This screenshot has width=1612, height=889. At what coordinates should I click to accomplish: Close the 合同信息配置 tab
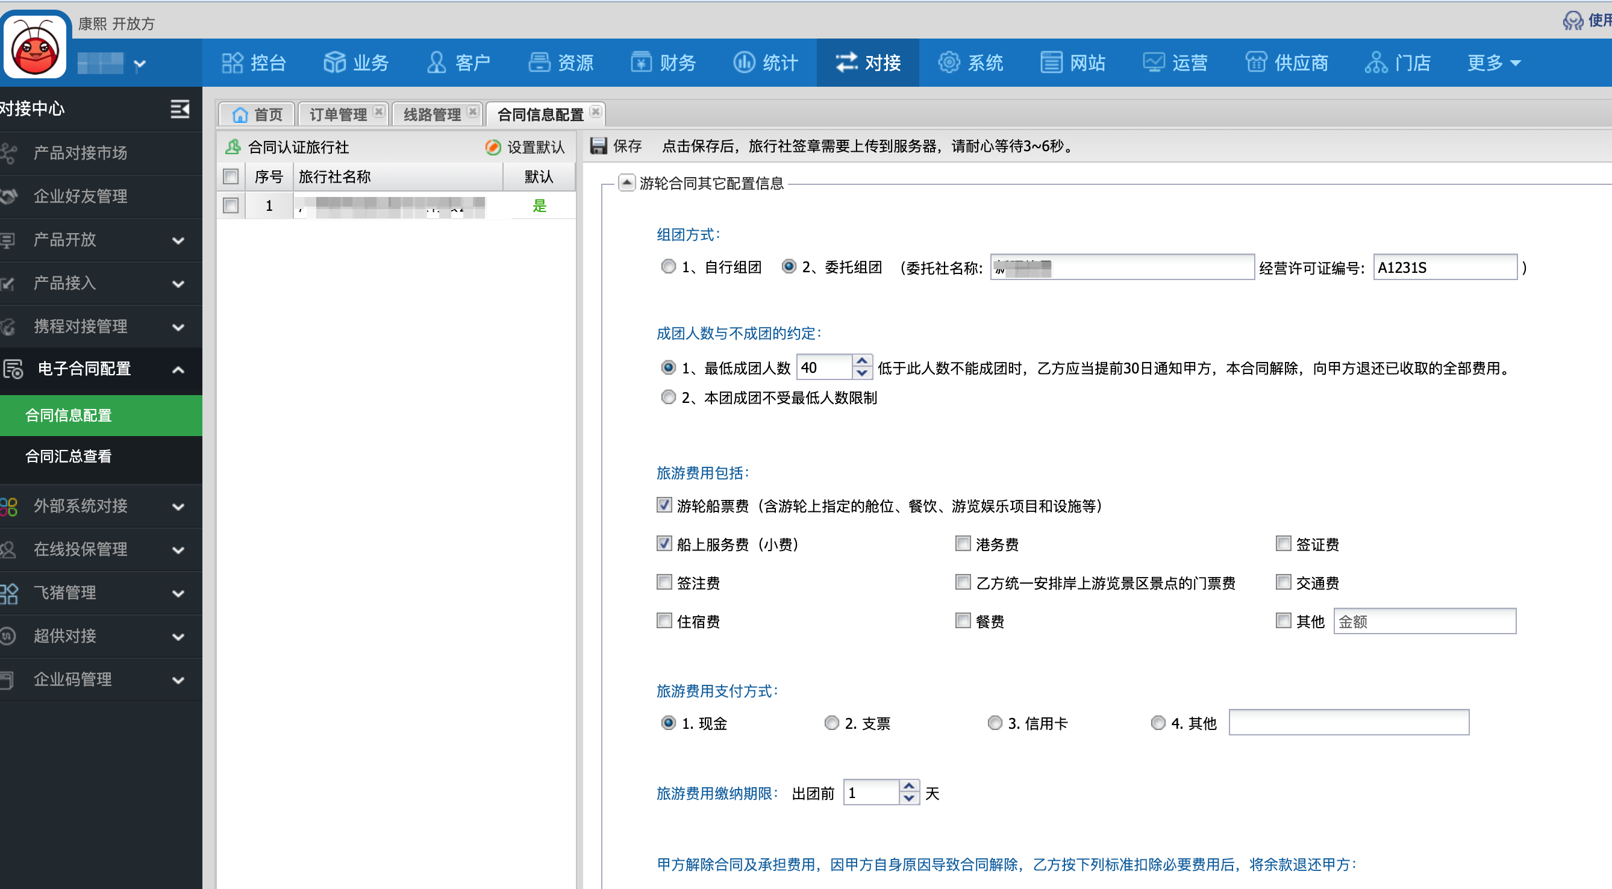pyautogui.click(x=595, y=111)
